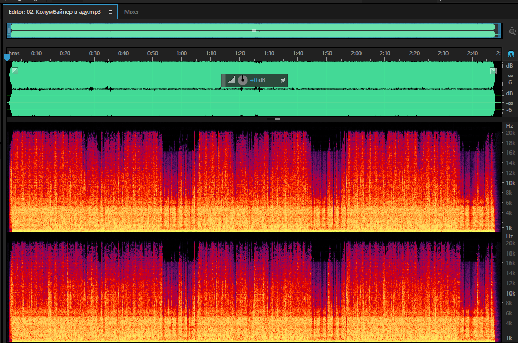The height and width of the screenshot is (343, 518).
Task: Toggle the blue snapping magnet icon
Action: pyautogui.click(x=511, y=54)
